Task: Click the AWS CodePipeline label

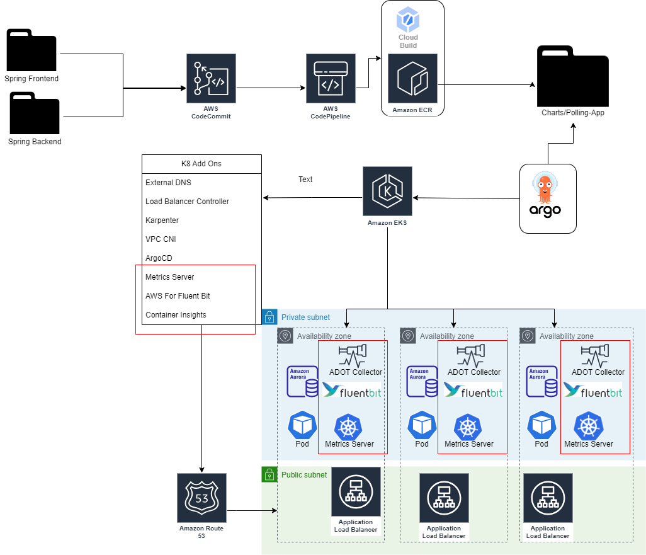Action: point(331,113)
